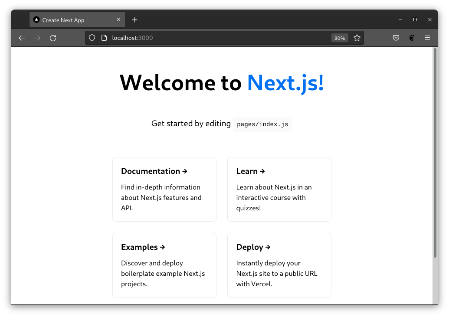The width and height of the screenshot is (449, 317).
Task: Click the page info icon beside URL
Action: click(x=104, y=38)
